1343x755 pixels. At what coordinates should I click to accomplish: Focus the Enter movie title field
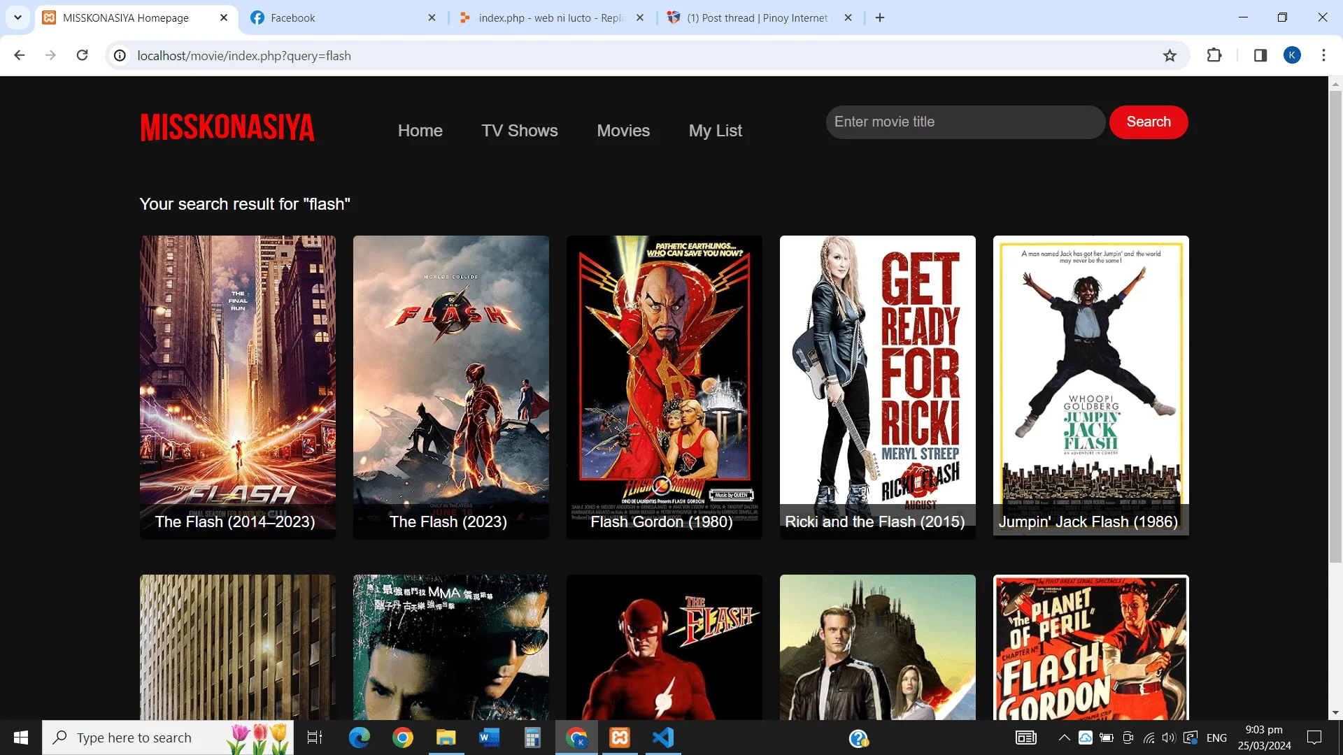pyautogui.click(x=965, y=122)
